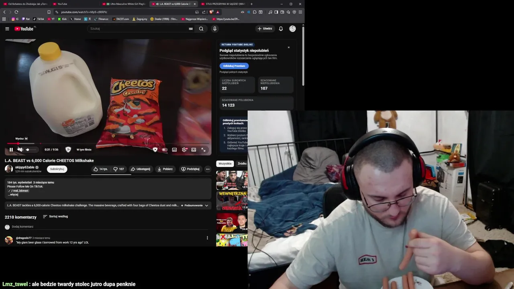Viewport: 514px width, 289px height.
Task: Open the account avatar menu
Action: coord(292,28)
